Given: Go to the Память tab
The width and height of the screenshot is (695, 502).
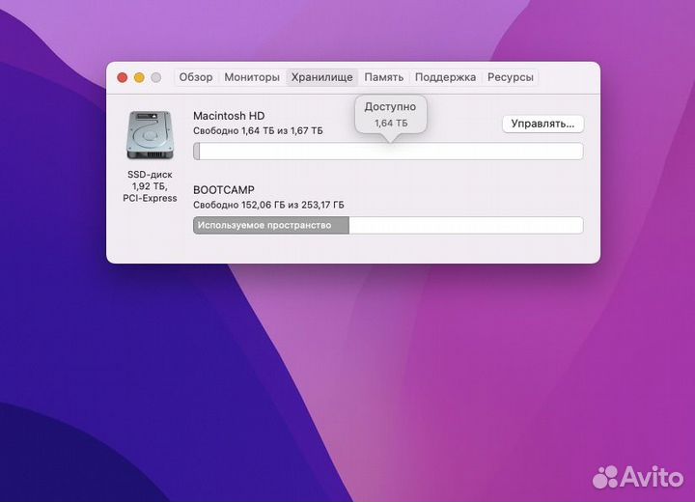Looking at the screenshot, I should pyautogui.click(x=384, y=77).
